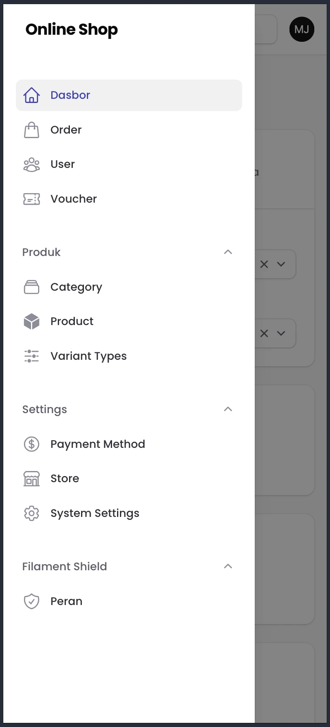Image resolution: width=330 pixels, height=727 pixels.
Task: Open the MJ user avatar menu
Action: tap(302, 29)
